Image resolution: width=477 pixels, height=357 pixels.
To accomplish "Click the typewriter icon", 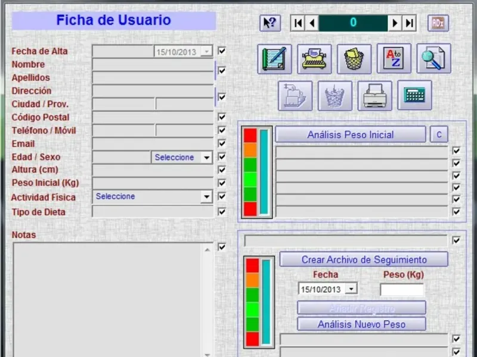I will [314, 59].
